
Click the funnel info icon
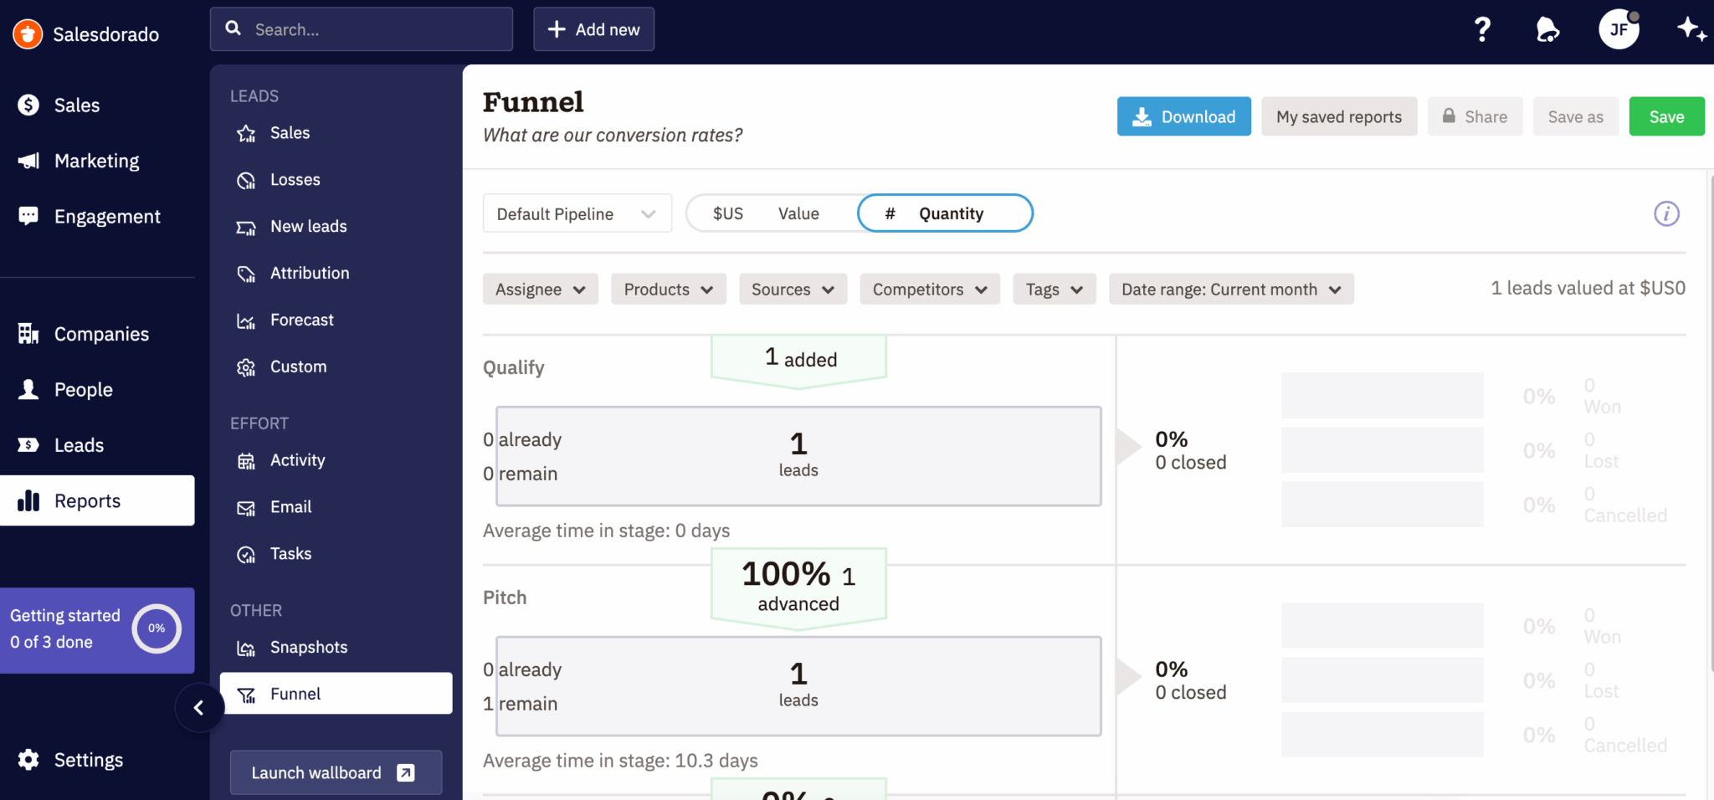pyautogui.click(x=1666, y=214)
